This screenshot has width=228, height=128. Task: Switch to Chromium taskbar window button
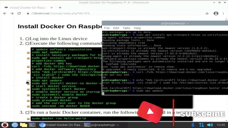click(61, 125)
